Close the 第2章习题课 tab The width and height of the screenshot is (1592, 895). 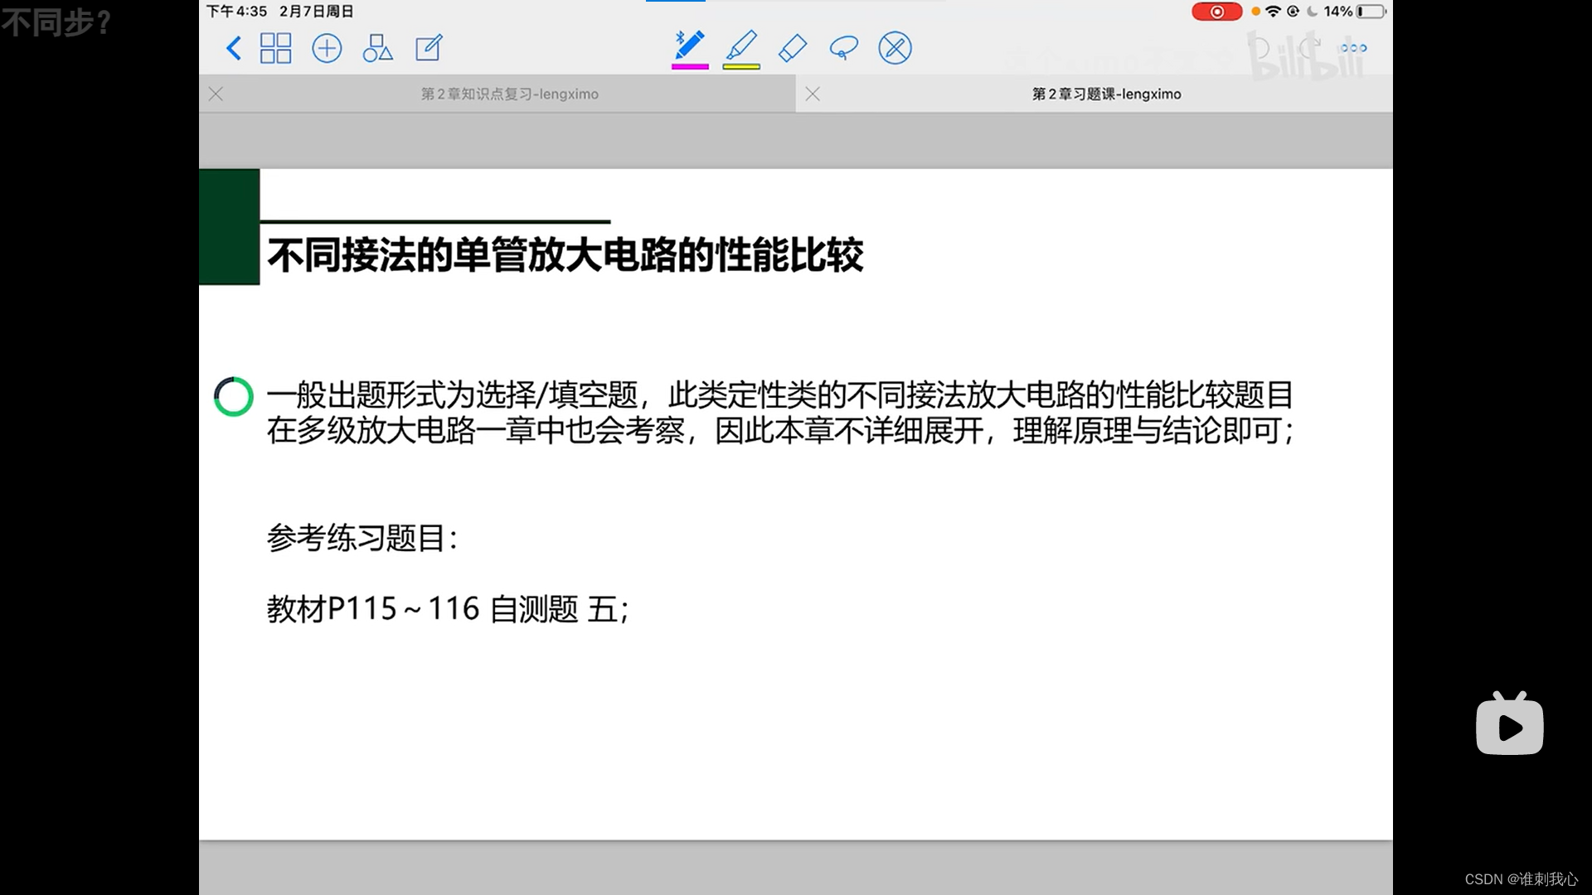coord(813,94)
